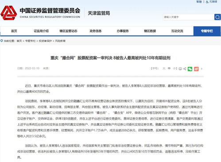Go to 首页 in breadcrumb
The width and height of the screenshot is (221, 162).
click(19, 41)
